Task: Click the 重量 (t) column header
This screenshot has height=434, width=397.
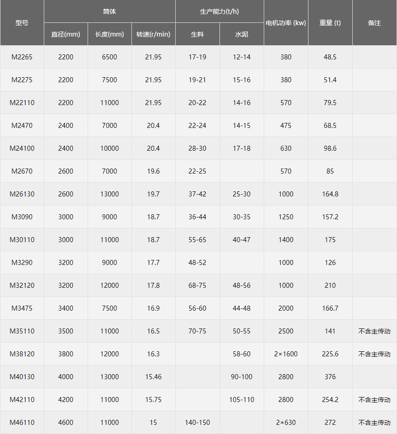Action: (x=330, y=23)
